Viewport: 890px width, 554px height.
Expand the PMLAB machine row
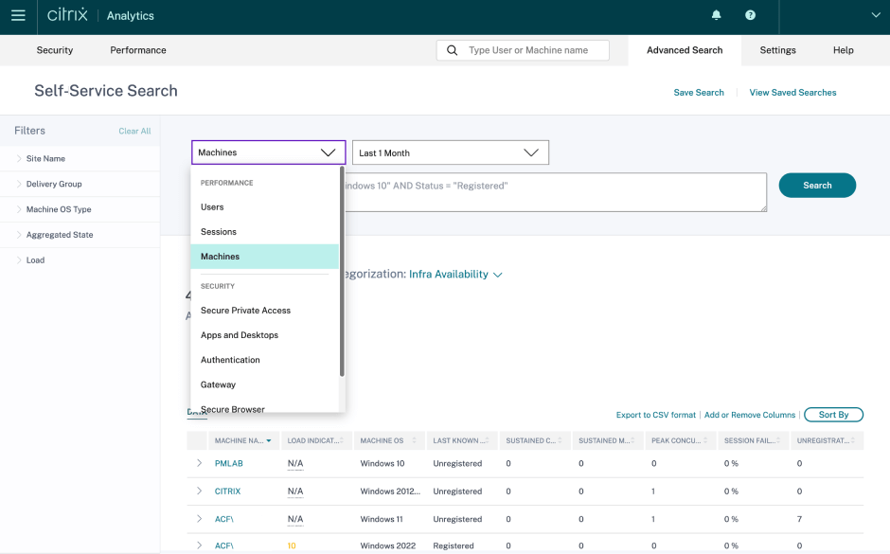[199, 463]
